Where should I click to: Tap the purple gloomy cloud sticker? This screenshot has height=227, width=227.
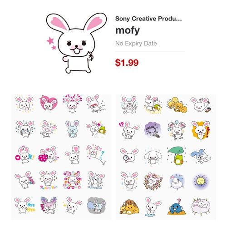point(153,130)
